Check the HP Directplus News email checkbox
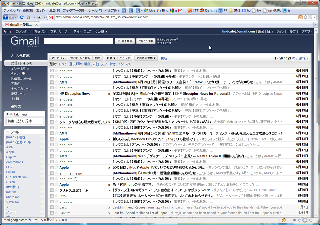The width and height of the screenshot is (320, 225). pyautogui.click(x=52, y=93)
